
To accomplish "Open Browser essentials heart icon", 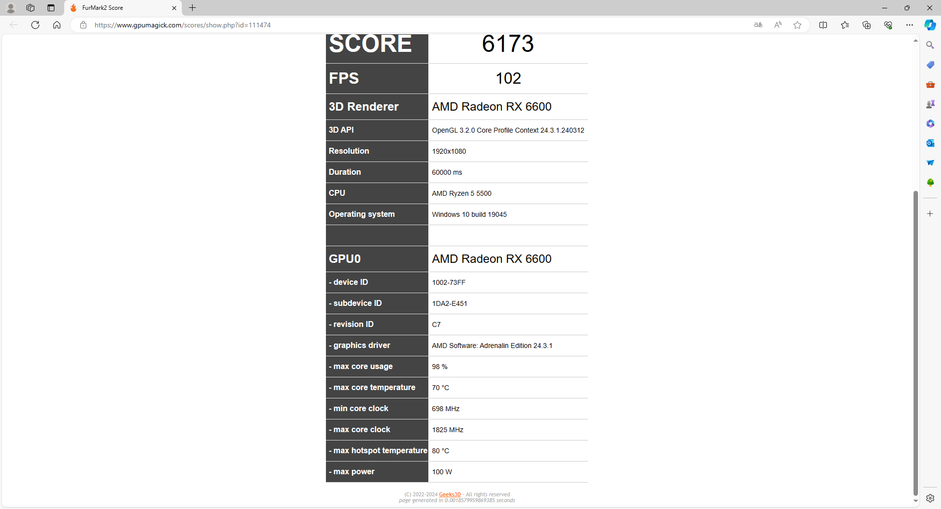I will click(888, 25).
